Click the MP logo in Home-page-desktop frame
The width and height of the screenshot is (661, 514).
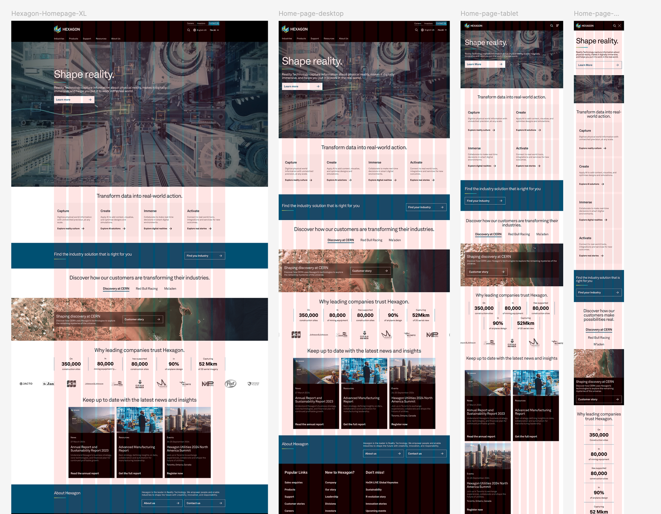click(x=432, y=334)
